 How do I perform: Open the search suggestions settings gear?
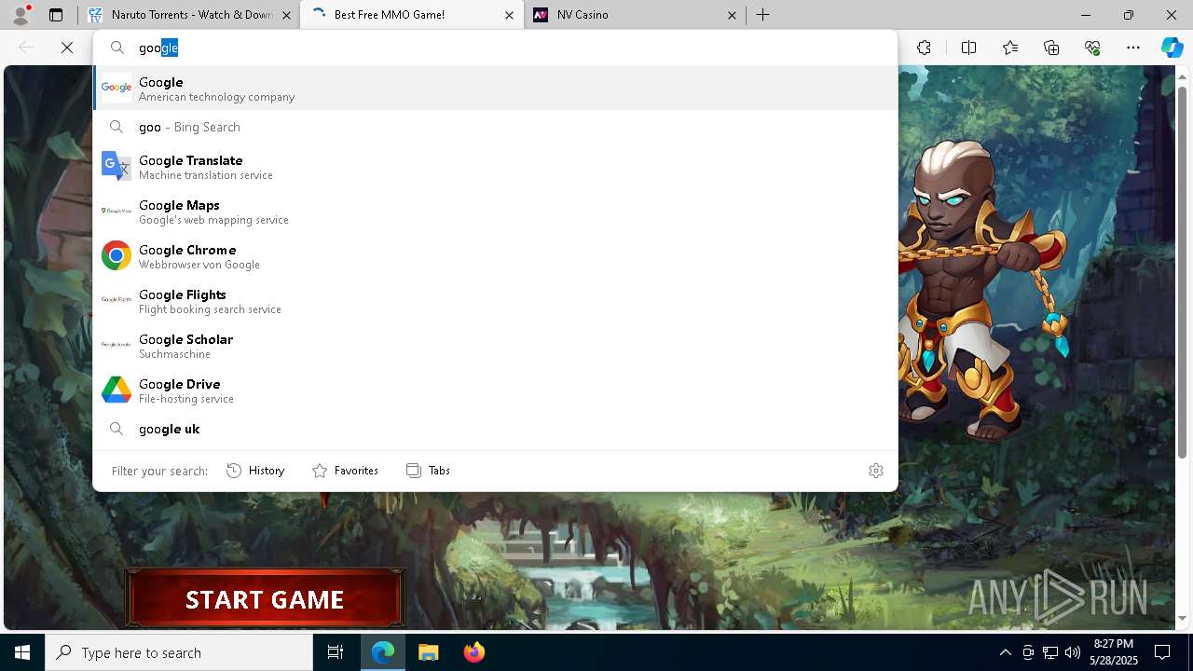pyautogui.click(x=875, y=471)
